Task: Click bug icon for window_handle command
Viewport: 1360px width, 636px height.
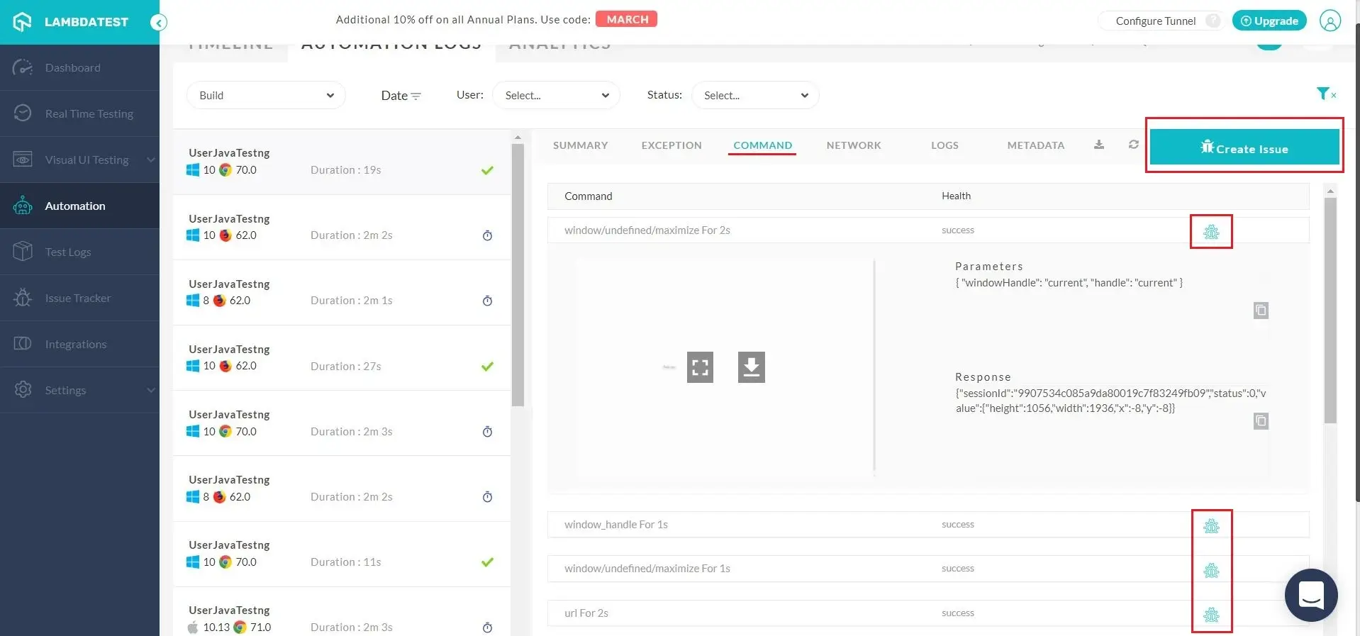Action: coord(1211,526)
